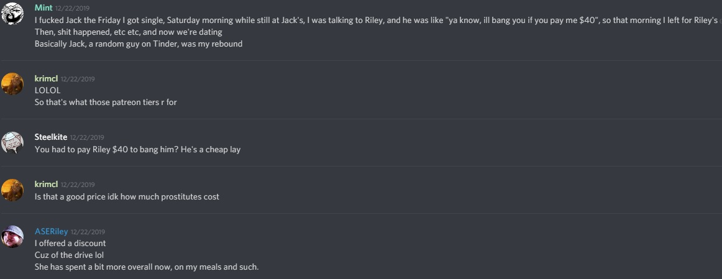722x279 pixels.
Task: Open the ASERiley username link
Action: click(x=51, y=231)
